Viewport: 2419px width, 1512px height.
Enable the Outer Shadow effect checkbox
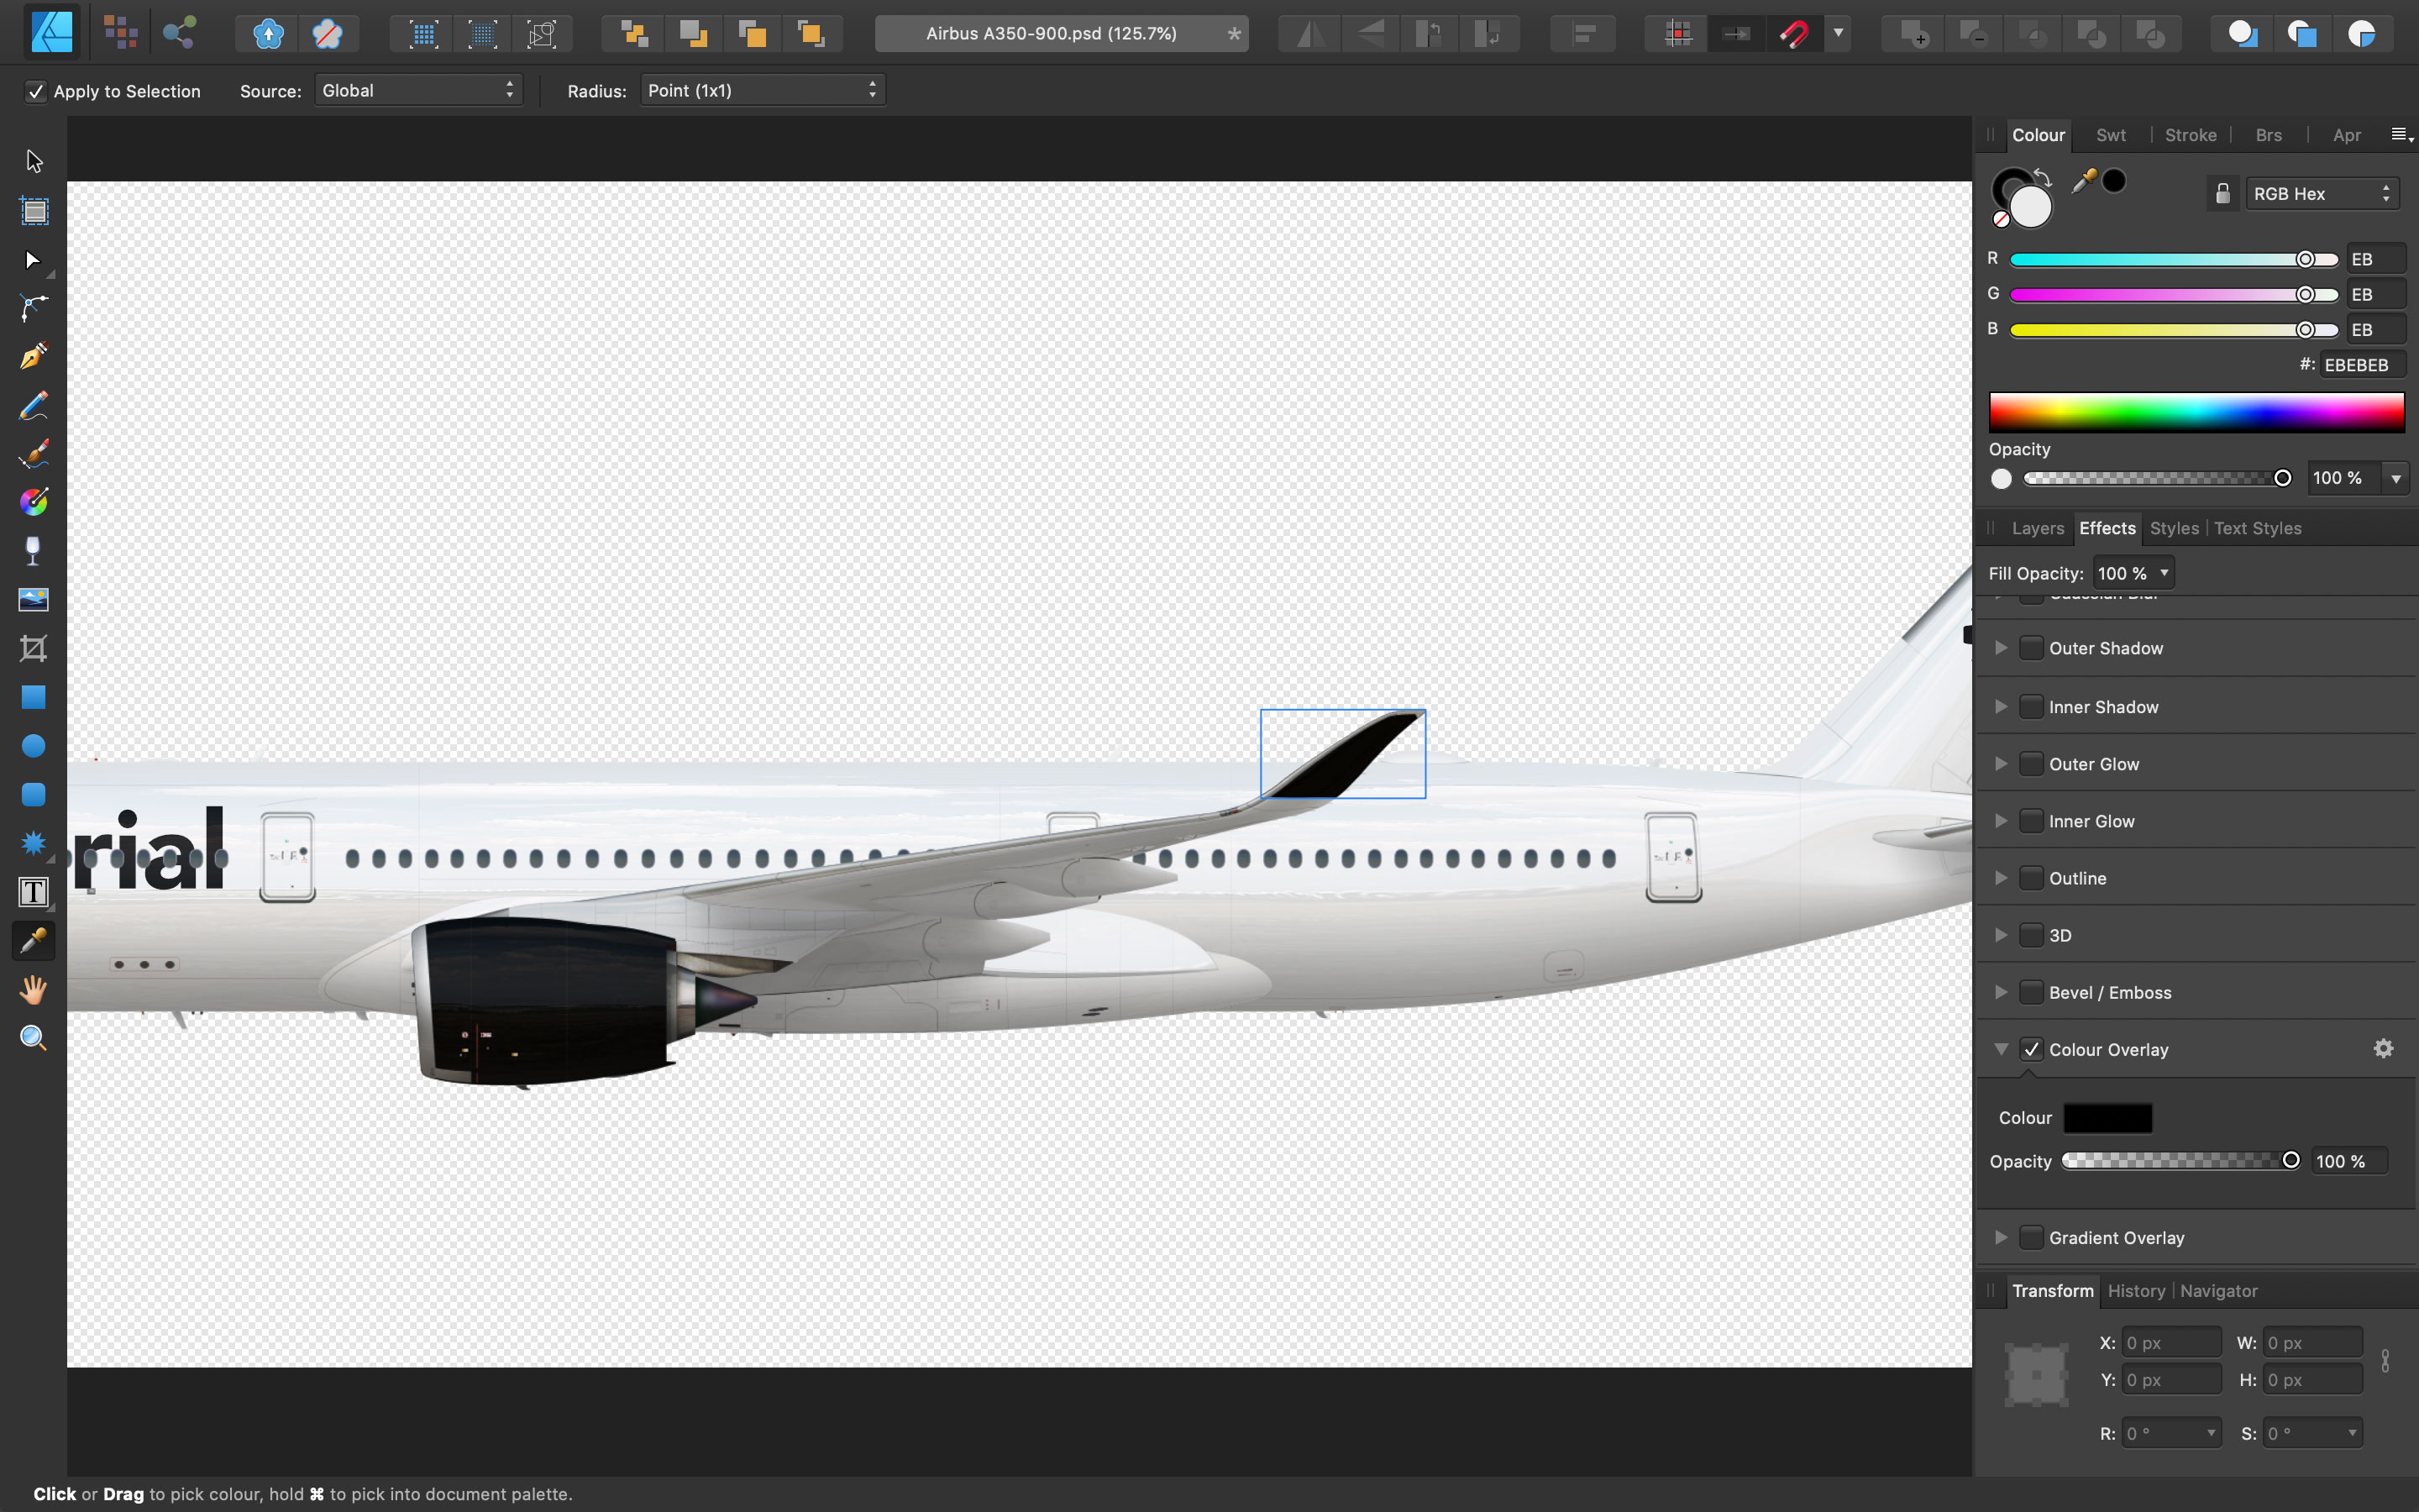2030,648
